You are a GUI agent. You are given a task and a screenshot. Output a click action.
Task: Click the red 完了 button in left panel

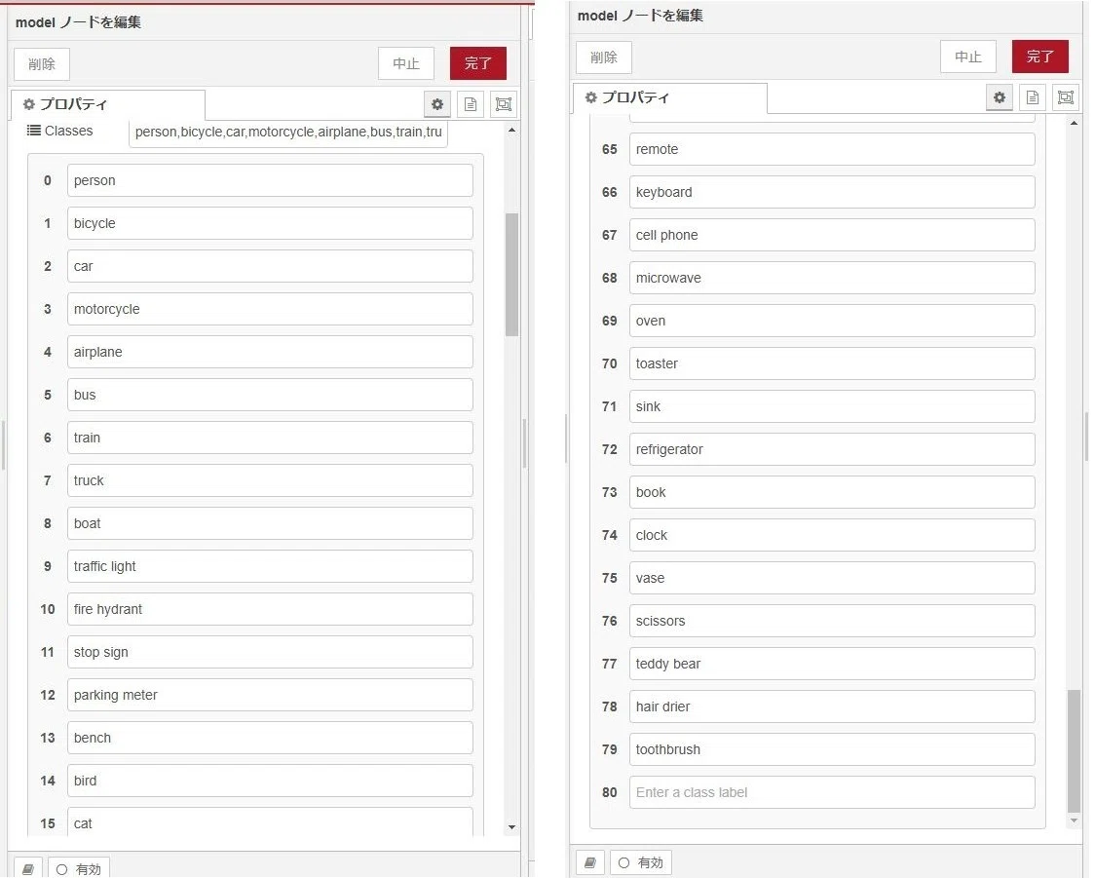pos(478,63)
